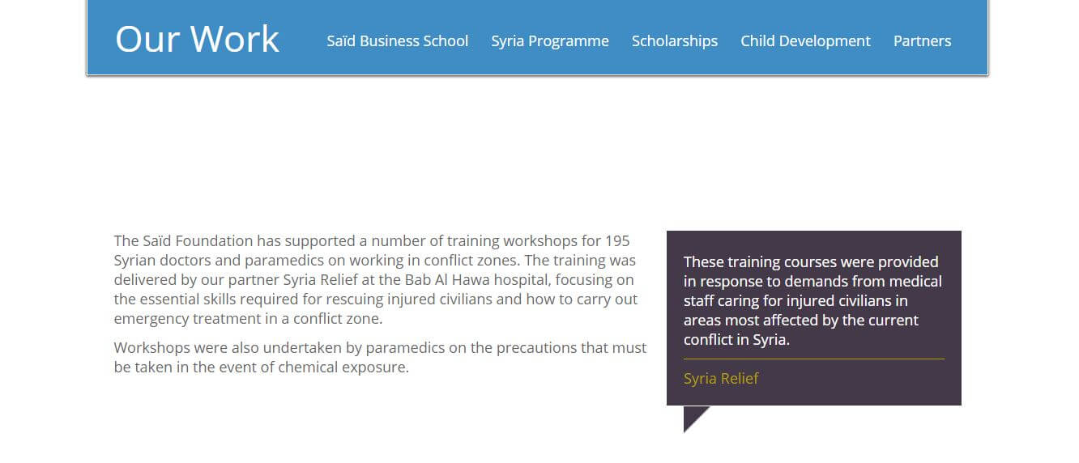Click "emergency treatment in a conflict zone" text
The image size is (1079, 463).
coord(245,318)
